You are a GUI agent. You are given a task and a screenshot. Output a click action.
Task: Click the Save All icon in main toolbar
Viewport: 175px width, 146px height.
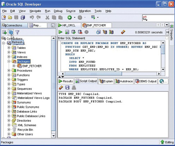(x=23, y=17)
